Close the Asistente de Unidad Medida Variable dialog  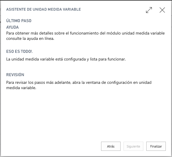tap(162, 10)
